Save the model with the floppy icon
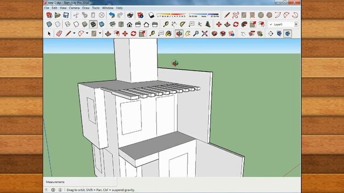This screenshot has width=344, height=193. [x=66, y=15]
